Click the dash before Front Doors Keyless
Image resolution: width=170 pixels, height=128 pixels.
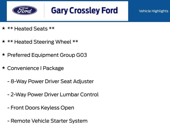(8, 108)
